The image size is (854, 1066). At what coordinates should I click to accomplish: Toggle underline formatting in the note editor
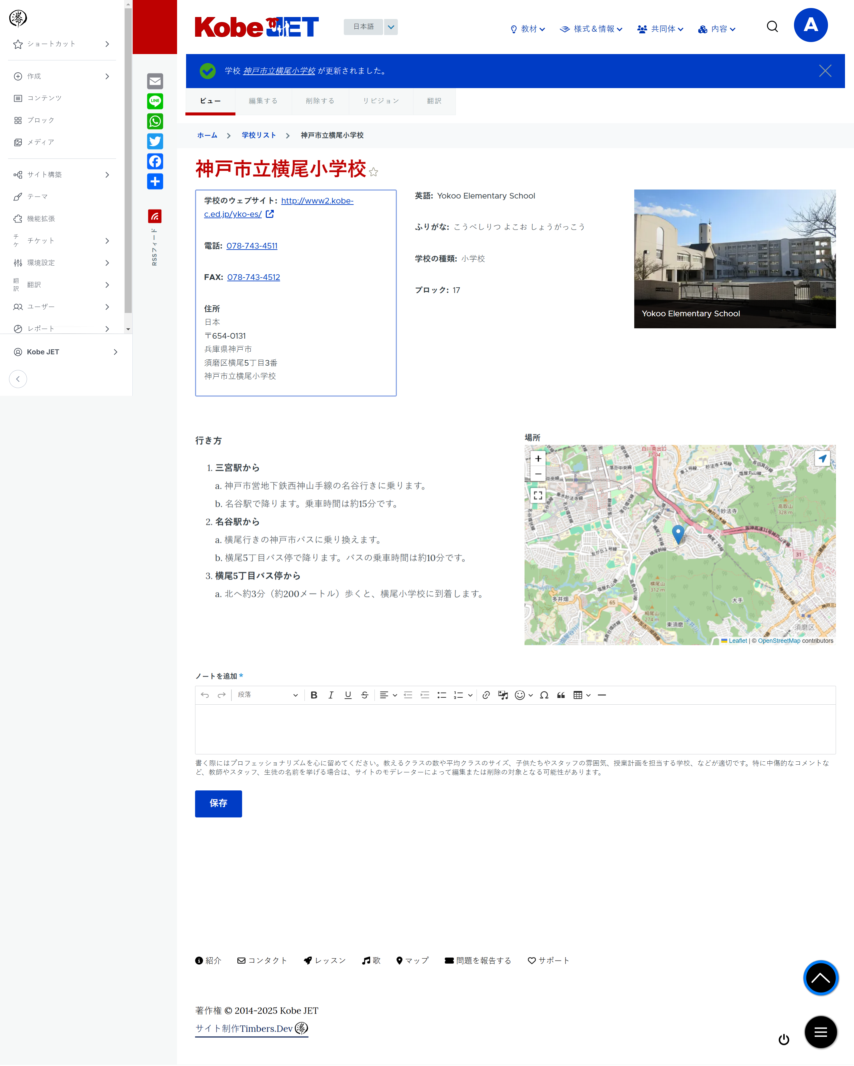[348, 695]
